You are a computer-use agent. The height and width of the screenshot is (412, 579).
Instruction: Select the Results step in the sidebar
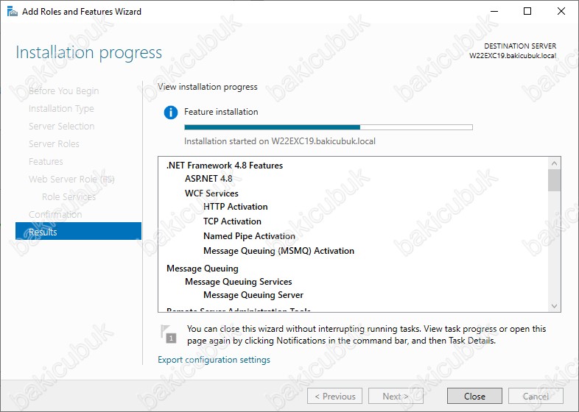click(78, 232)
